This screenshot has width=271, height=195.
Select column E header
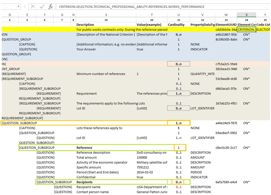(x=27, y=15)
